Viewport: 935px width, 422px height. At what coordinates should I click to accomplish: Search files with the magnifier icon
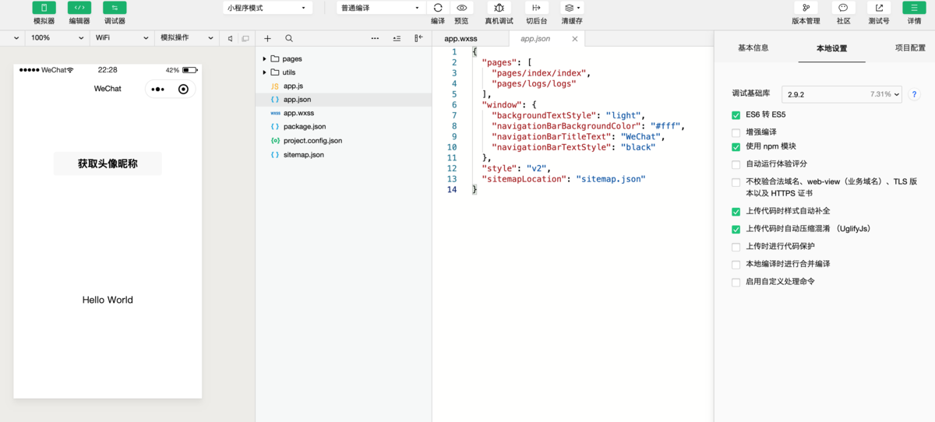(289, 38)
